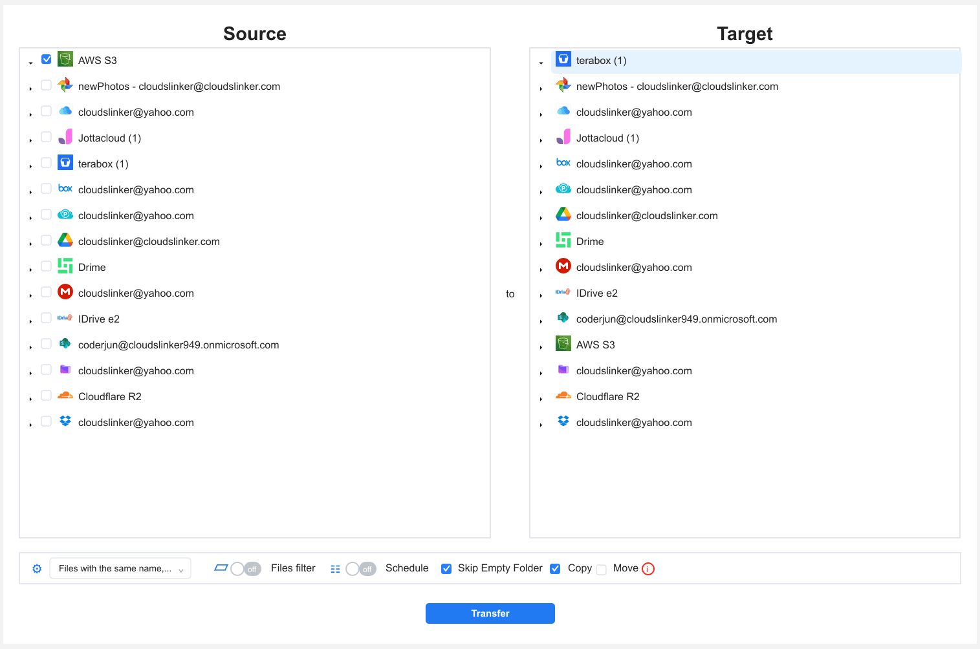The image size is (980, 649).
Task: Collapse the AWS S3 source node
Action: click(30, 63)
